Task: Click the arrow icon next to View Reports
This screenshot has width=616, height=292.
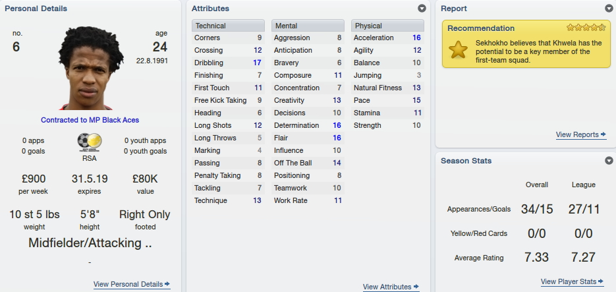Action: pos(603,134)
